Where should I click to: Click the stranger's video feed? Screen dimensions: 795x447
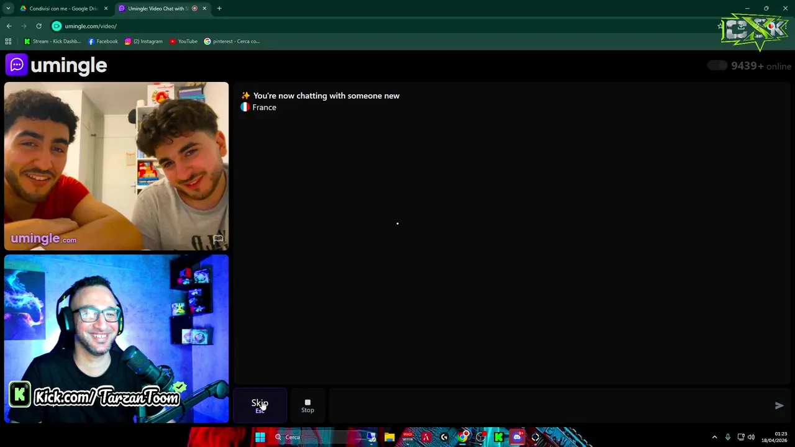point(116,166)
